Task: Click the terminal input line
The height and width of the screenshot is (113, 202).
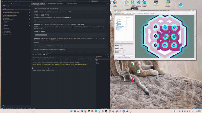Action: click(63, 68)
